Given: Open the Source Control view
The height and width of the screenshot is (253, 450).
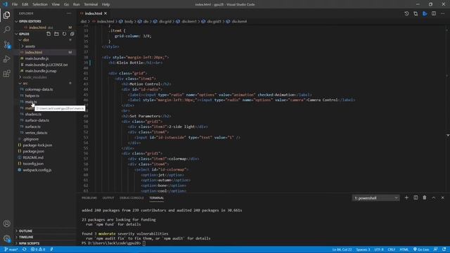Looking at the screenshot, I should (6, 44).
